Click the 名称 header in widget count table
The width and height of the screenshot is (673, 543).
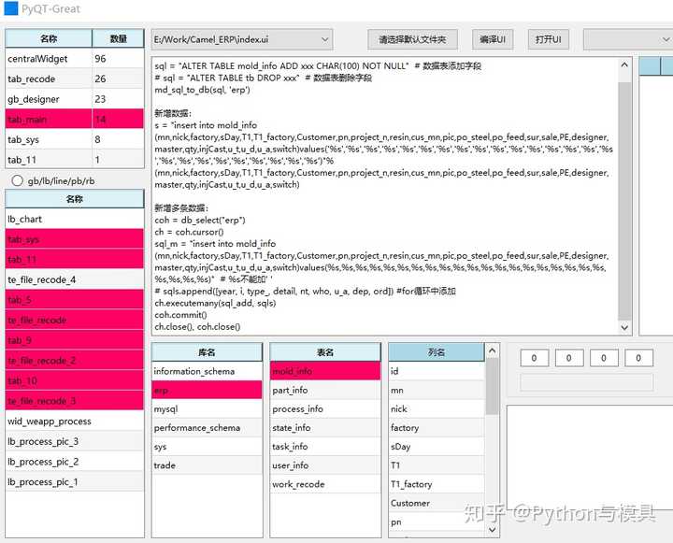pyautogui.click(x=49, y=38)
